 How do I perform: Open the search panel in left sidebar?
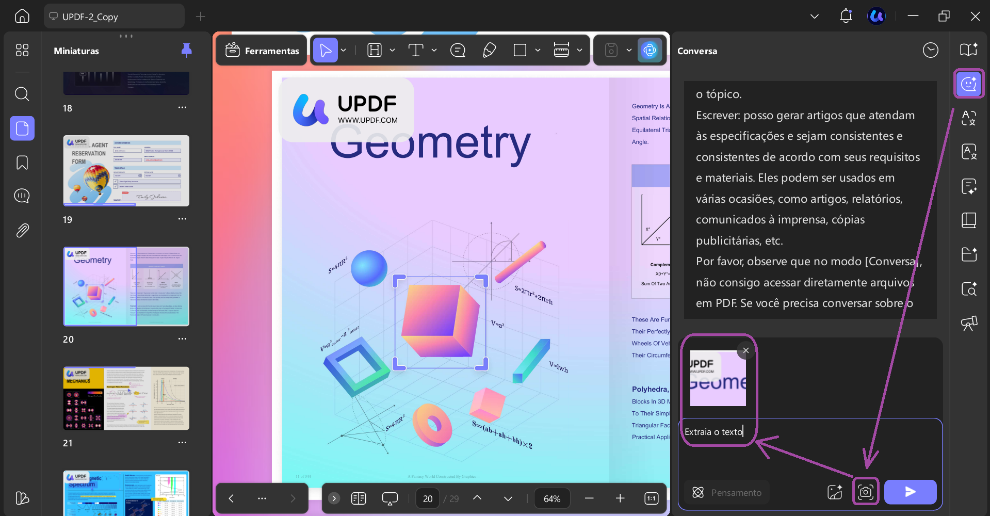coord(22,94)
